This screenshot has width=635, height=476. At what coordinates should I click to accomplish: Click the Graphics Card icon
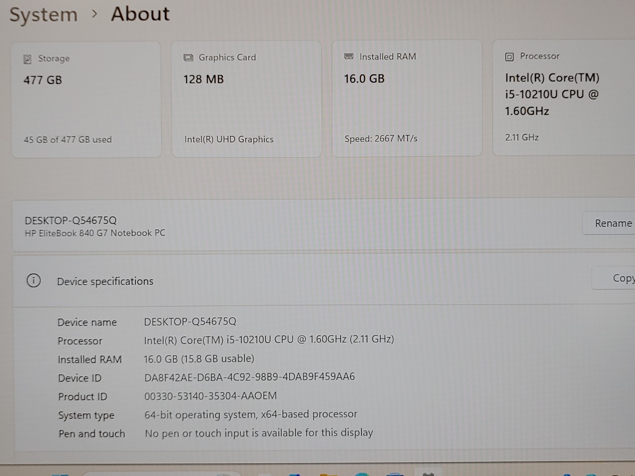pyautogui.click(x=189, y=57)
